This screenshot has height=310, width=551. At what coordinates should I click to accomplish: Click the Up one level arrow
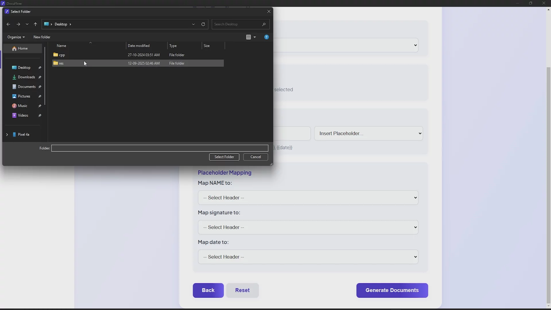pos(35,24)
